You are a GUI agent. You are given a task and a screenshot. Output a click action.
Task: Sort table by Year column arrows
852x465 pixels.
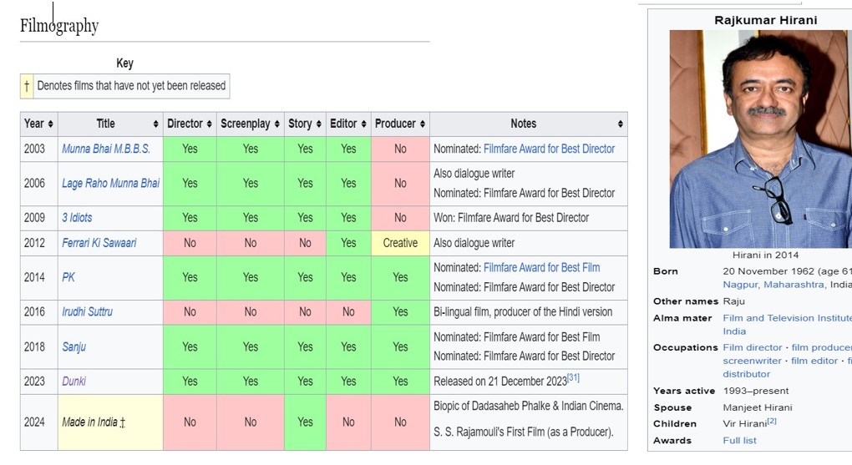50,124
